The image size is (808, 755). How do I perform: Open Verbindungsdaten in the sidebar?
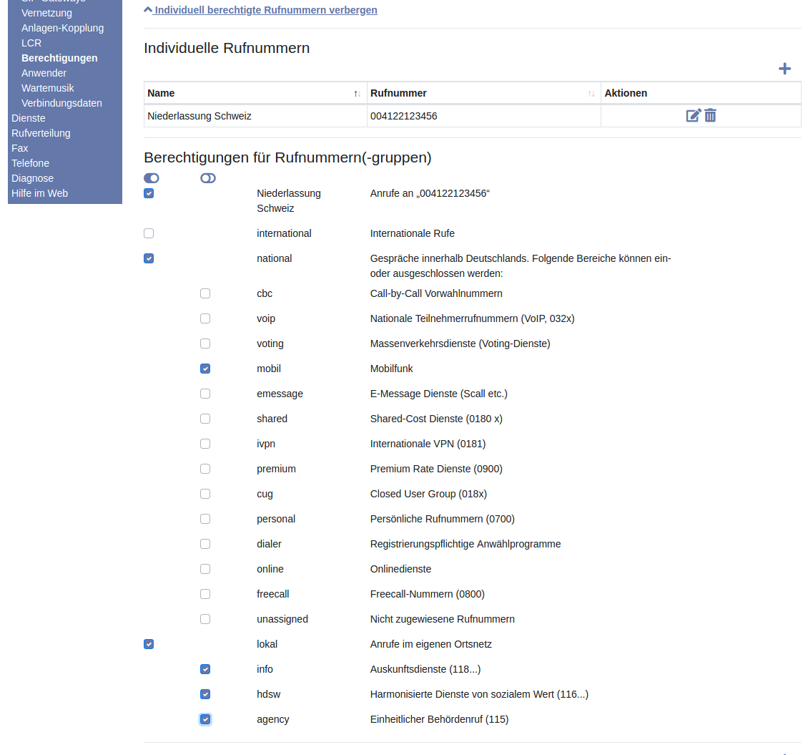[61, 103]
